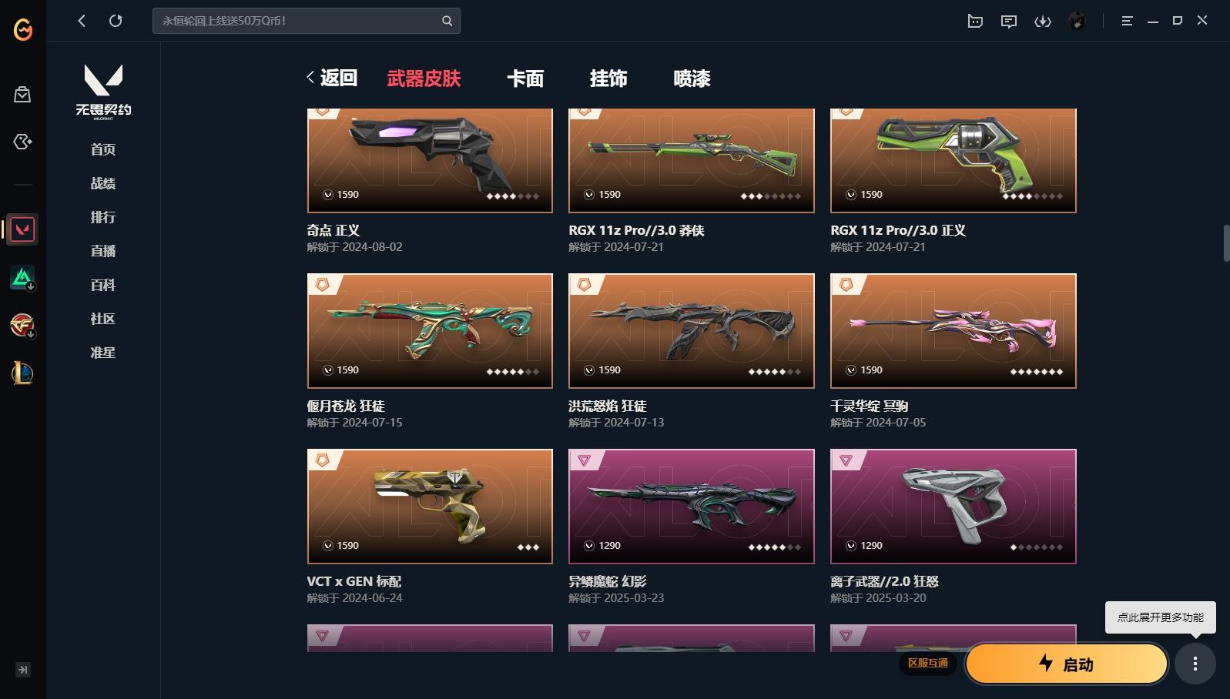Switch to the 卡面 tab

tap(525, 79)
